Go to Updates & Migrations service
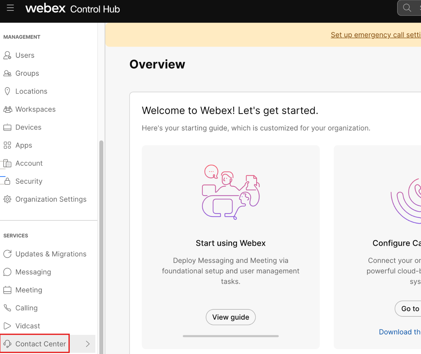 [x=51, y=254]
